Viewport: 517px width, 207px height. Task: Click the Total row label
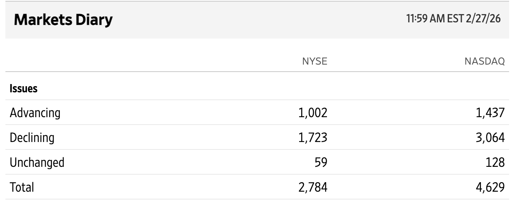tap(22, 187)
